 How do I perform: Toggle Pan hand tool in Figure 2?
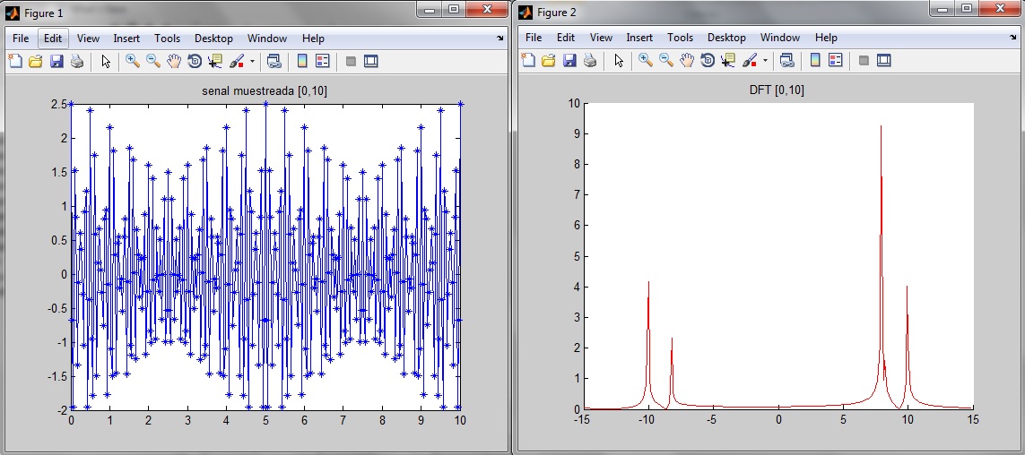click(687, 61)
